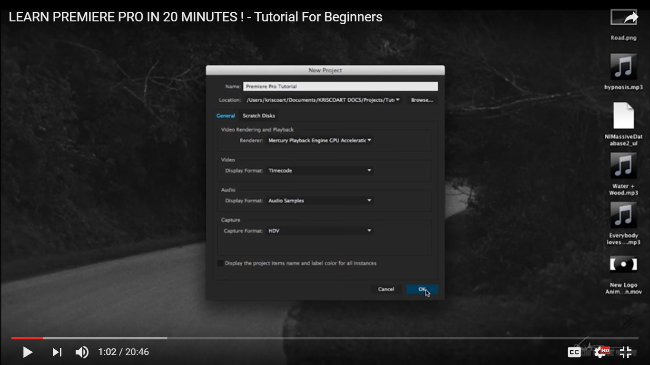
Task: Toggle closed captions CC button
Action: [574, 352]
